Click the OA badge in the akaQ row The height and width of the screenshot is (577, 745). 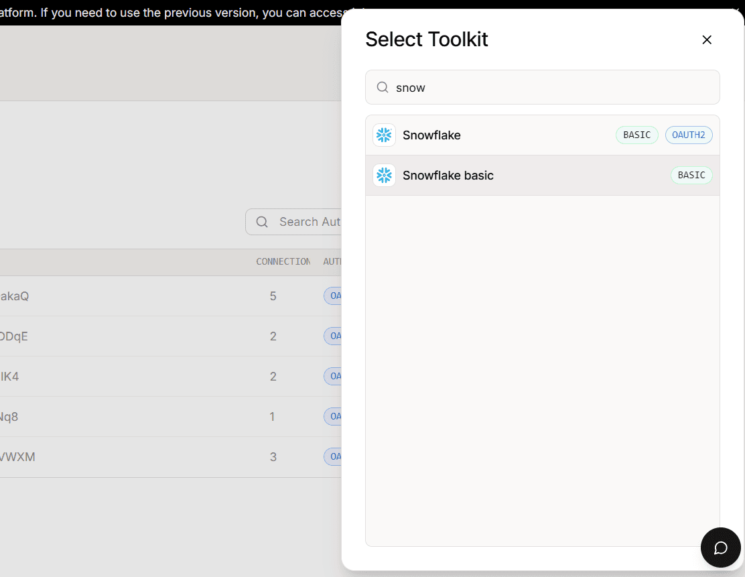tap(332, 296)
